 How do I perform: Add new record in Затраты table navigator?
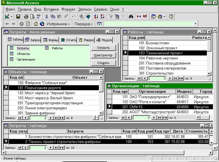(x=62, y=148)
